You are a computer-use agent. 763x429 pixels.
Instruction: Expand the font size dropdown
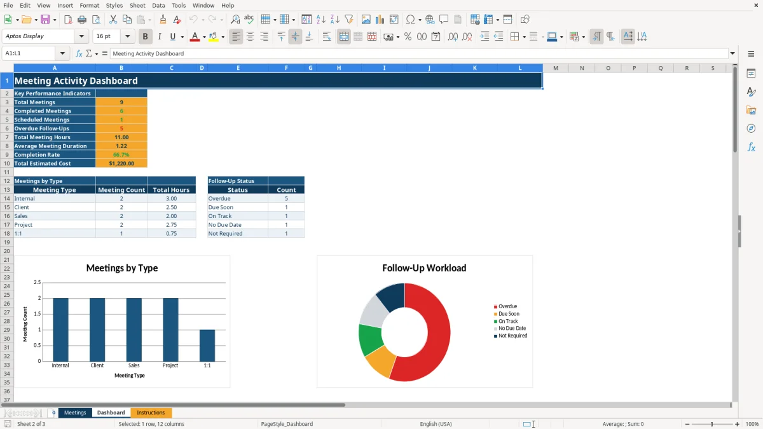[127, 37]
